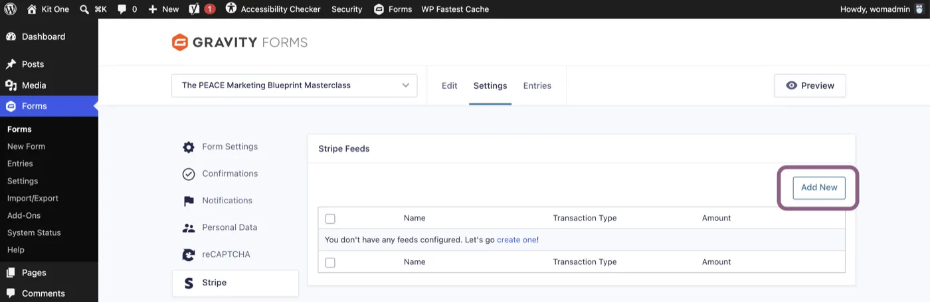Go to New Form in sidebar
The image size is (930, 302).
[26, 146]
